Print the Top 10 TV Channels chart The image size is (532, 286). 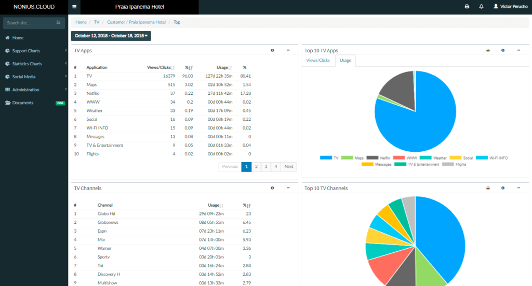[x=488, y=188]
